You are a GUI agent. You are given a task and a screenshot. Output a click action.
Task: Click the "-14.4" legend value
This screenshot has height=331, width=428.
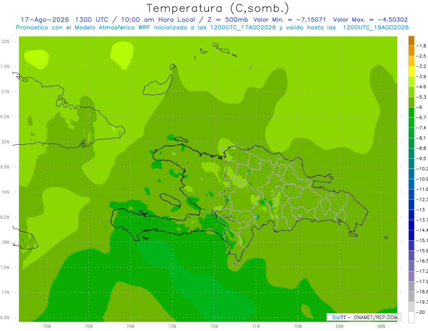[422, 230]
